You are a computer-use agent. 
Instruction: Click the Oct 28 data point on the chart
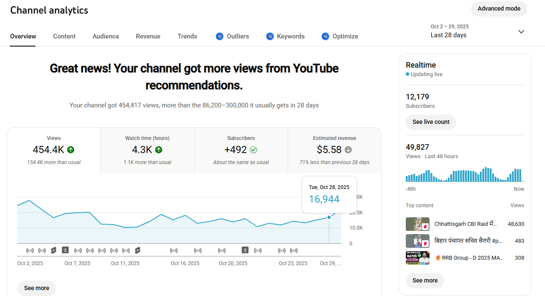point(329,217)
